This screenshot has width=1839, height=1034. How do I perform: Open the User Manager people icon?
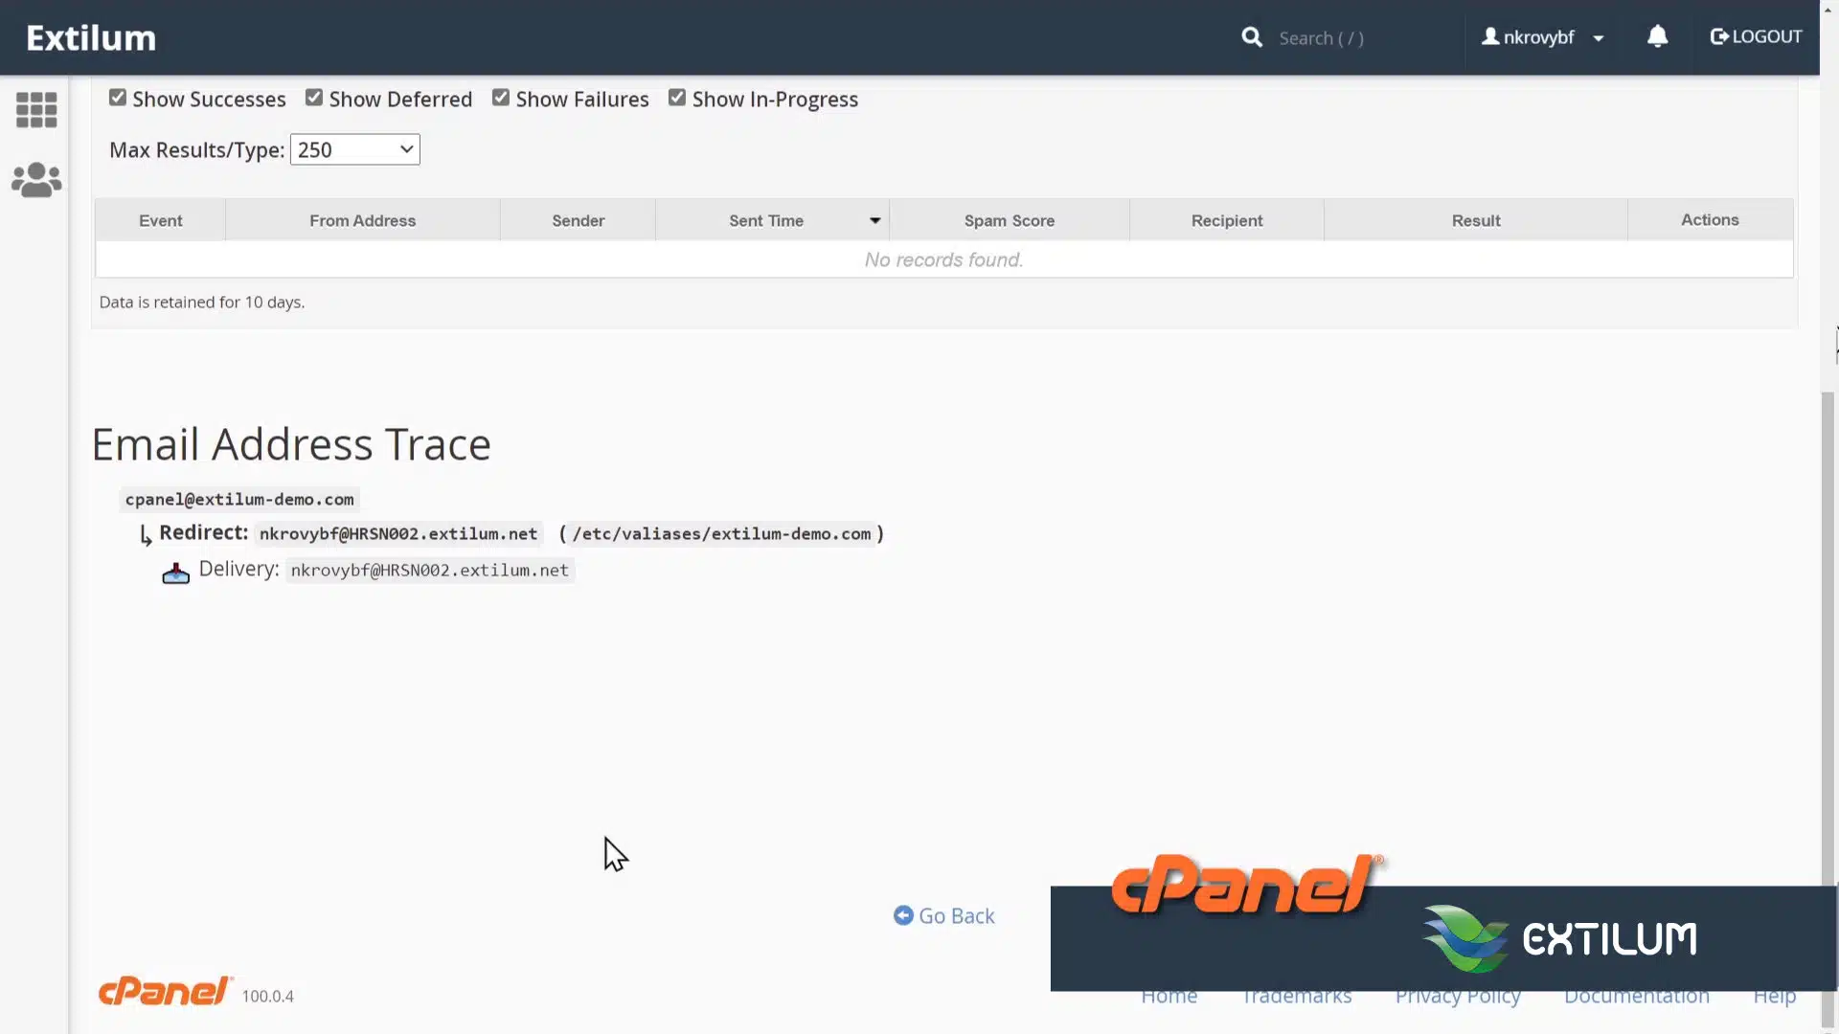point(36,180)
